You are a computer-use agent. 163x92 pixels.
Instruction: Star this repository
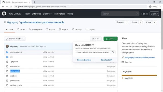134,22
